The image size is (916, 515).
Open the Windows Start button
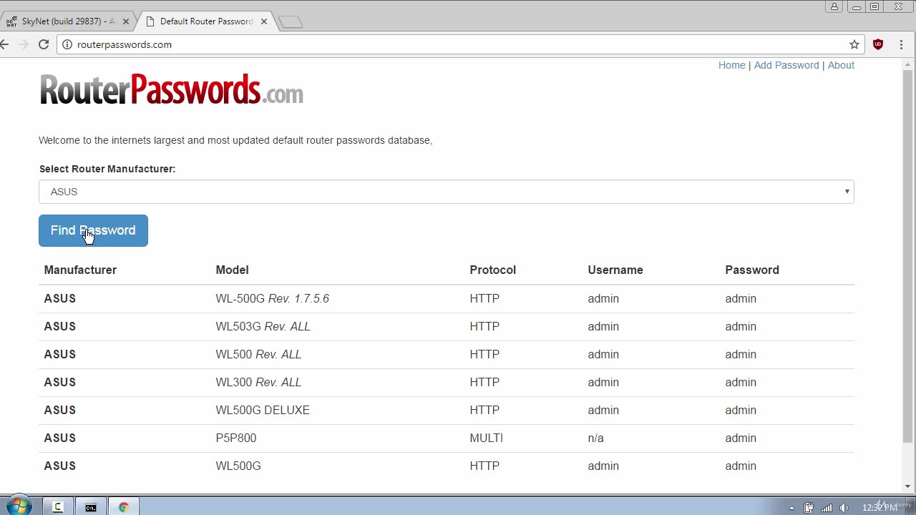click(x=17, y=506)
